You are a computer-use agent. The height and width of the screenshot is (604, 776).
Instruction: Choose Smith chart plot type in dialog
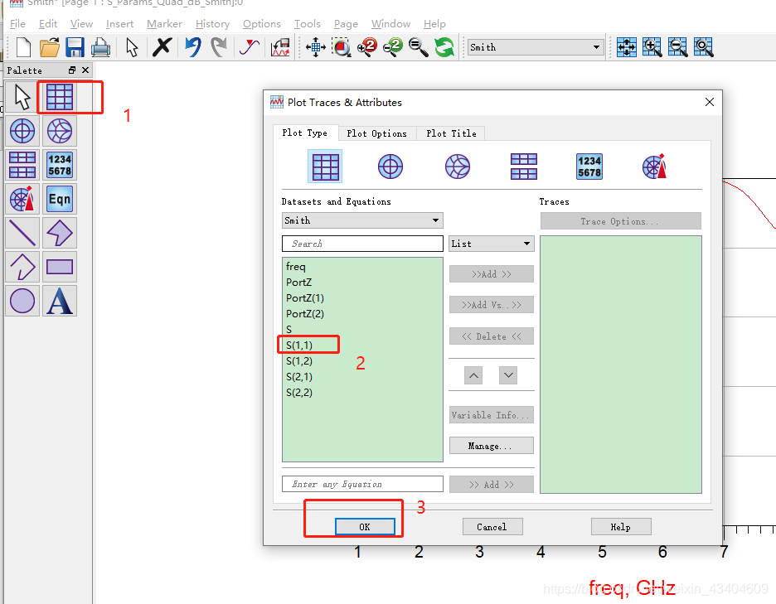(458, 167)
